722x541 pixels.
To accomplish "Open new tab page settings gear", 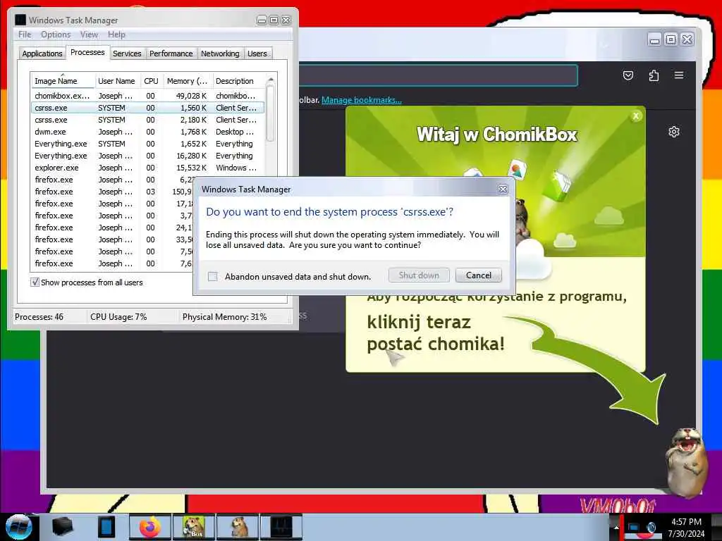I will (x=673, y=132).
